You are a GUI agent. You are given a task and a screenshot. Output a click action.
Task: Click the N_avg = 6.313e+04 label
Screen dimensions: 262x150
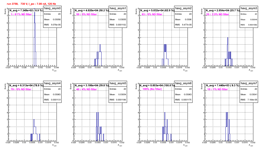coord(26,85)
